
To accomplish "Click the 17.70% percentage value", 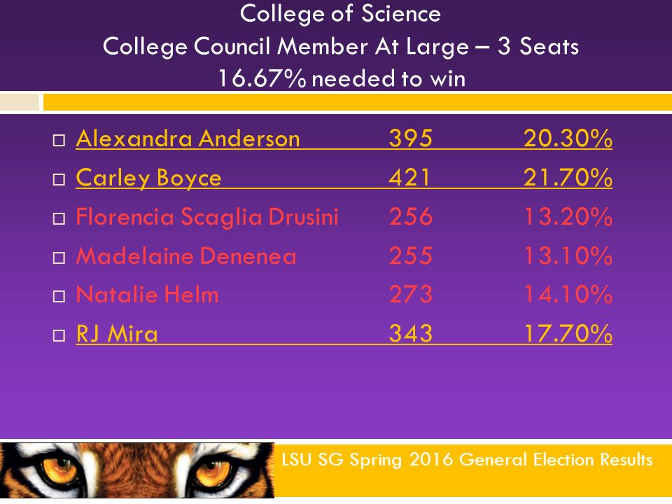I will tap(568, 333).
